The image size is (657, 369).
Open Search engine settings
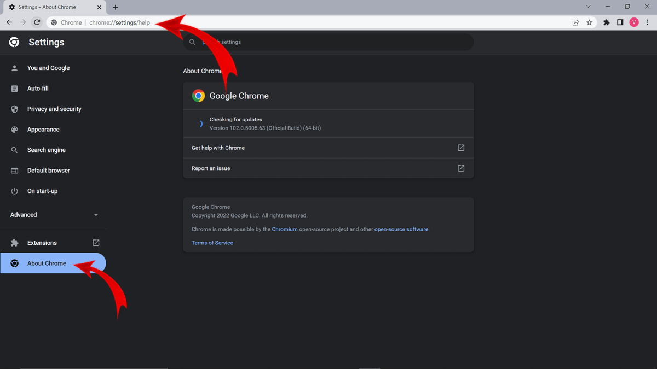47,150
